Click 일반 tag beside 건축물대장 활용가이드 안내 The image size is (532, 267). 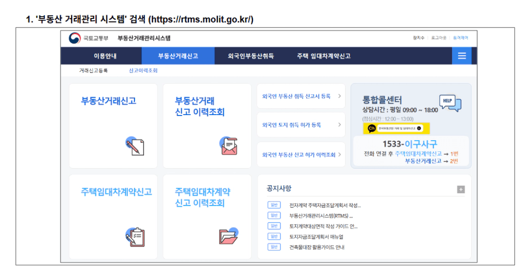coord(274,247)
